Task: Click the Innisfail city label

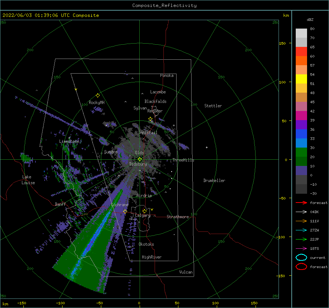Action: [148, 133]
